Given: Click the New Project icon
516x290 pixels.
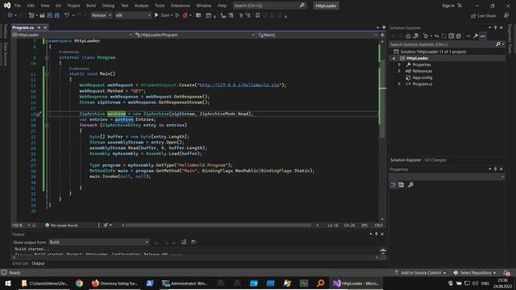Looking at the screenshot, I should pyautogui.click(x=31, y=15).
